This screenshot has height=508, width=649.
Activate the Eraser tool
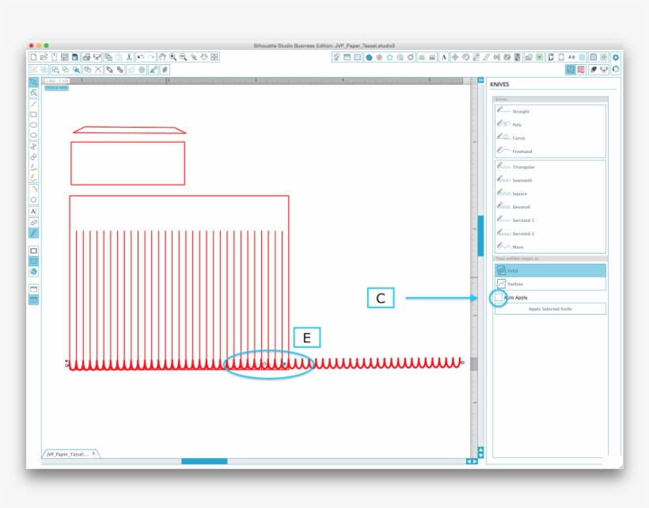tap(33, 223)
